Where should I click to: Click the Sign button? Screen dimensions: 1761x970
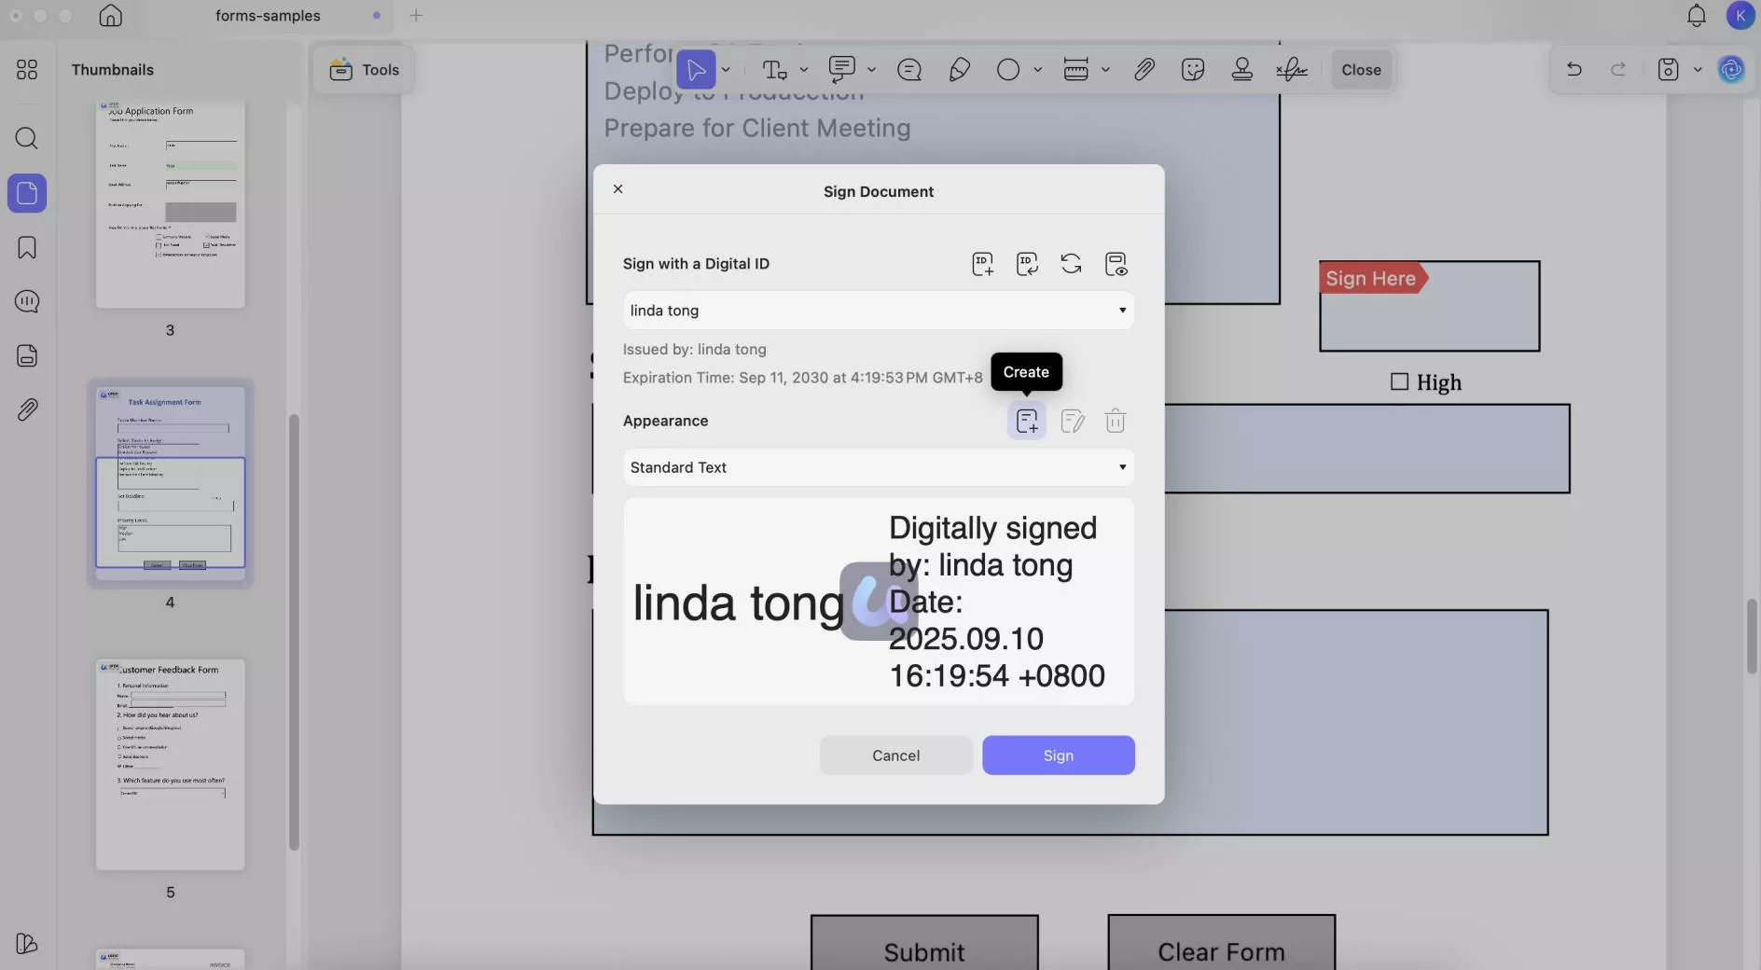point(1057,755)
